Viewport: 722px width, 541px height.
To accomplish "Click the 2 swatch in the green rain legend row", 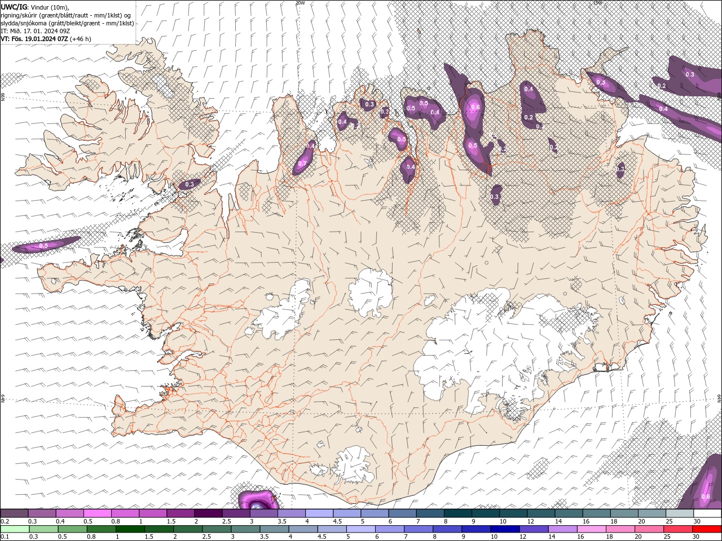I will 187,529.
